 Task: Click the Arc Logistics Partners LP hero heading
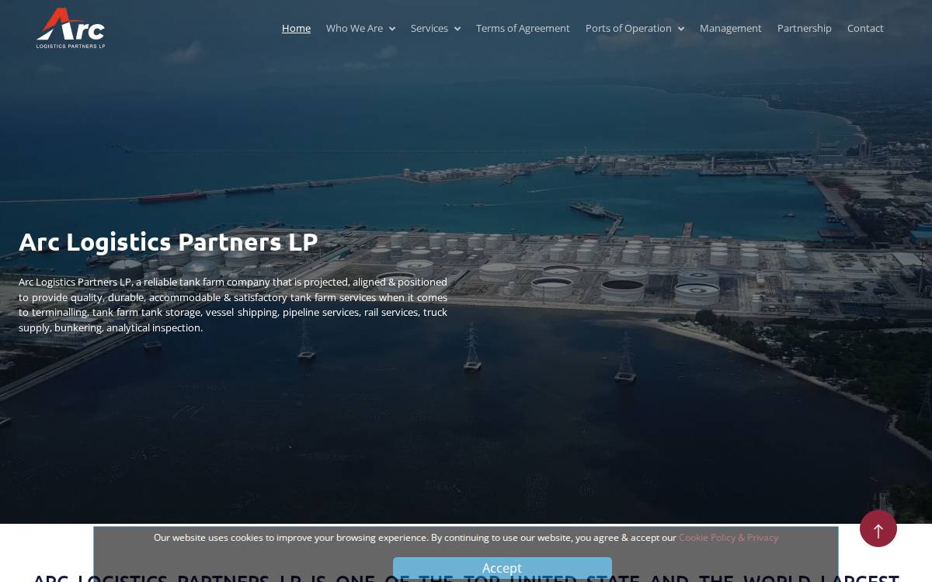(x=169, y=241)
